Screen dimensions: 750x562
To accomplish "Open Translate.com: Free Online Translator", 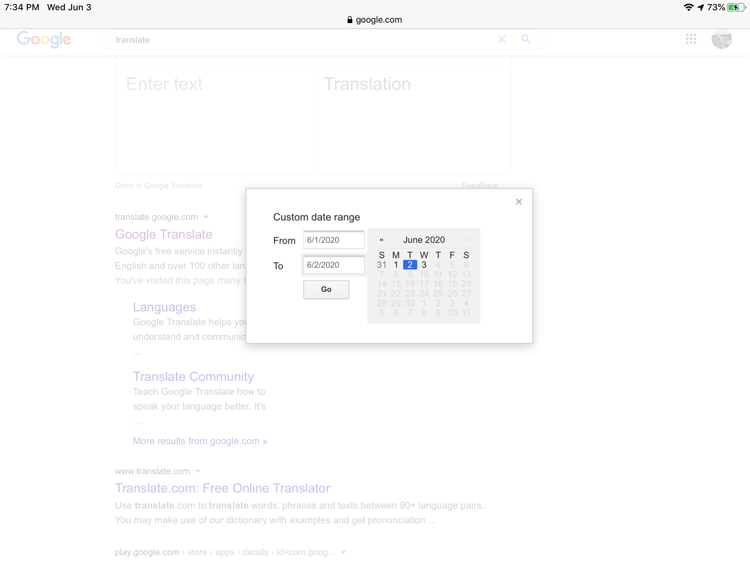I will click(223, 488).
